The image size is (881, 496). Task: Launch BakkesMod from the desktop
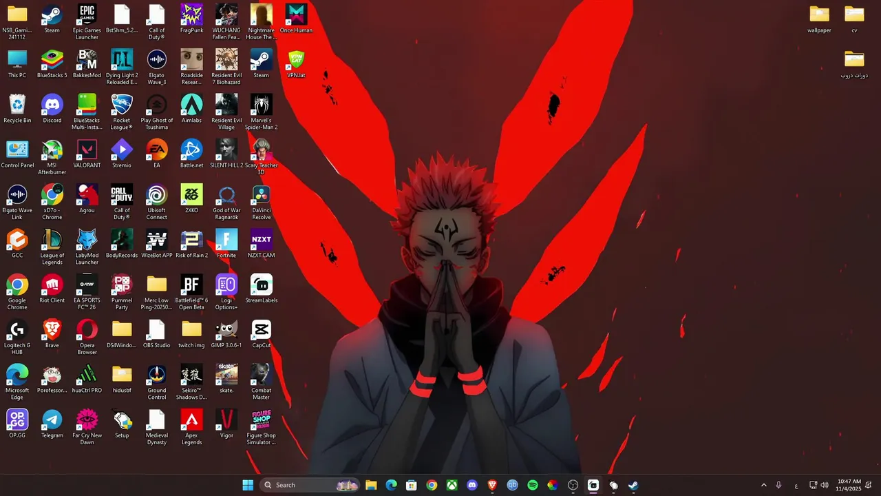87,63
